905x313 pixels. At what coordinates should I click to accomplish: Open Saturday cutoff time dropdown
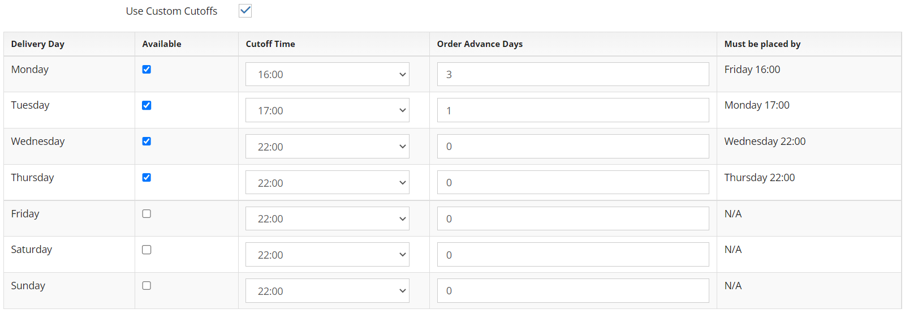click(327, 255)
